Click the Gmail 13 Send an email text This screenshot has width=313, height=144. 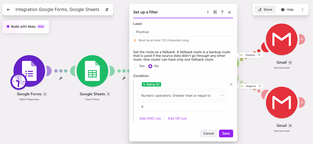point(282,68)
